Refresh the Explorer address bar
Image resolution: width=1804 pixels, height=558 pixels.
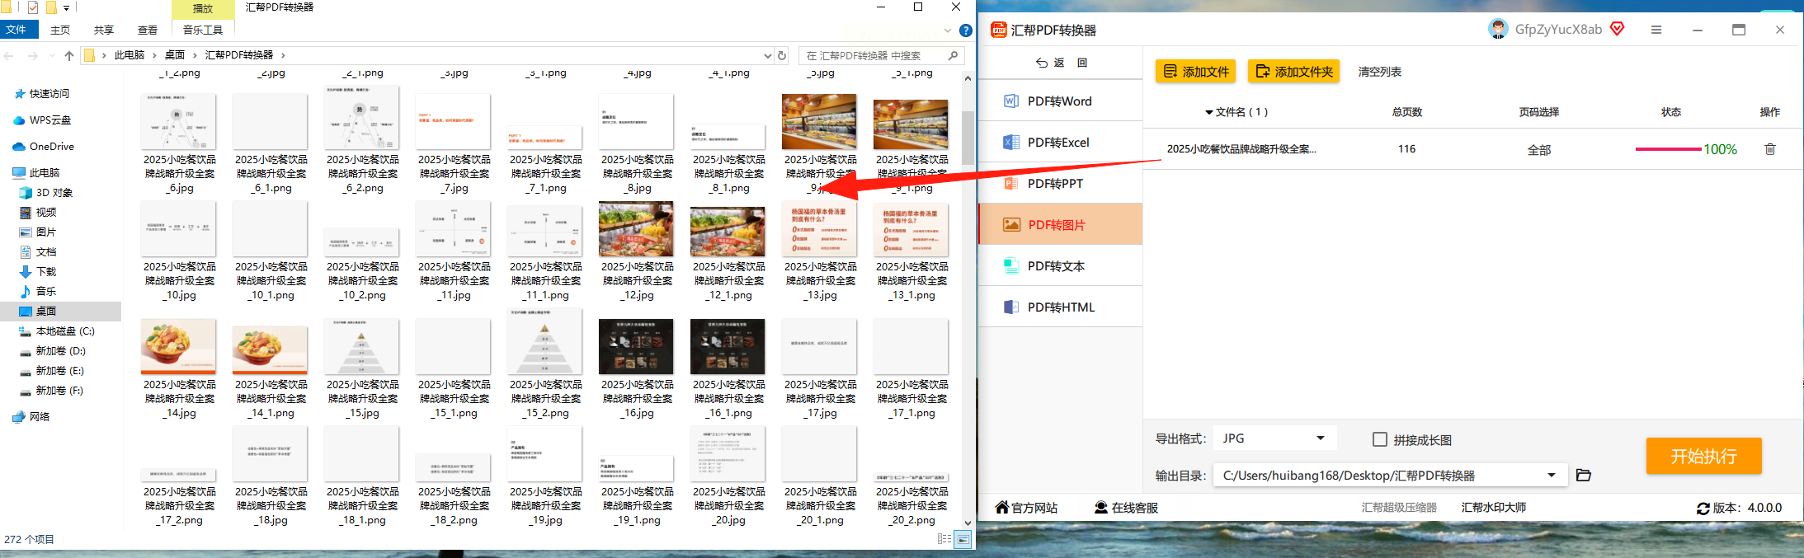pyautogui.click(x=782, y=55)
